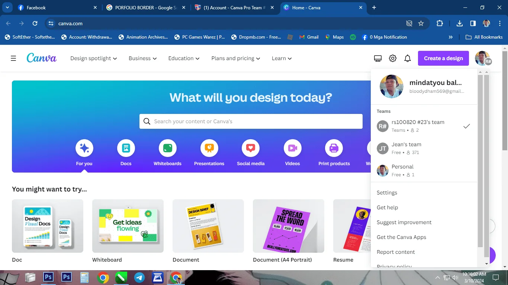Viewport: 508px width, 285px height.
Task: Open Settings in account menu
Action: 387,193
